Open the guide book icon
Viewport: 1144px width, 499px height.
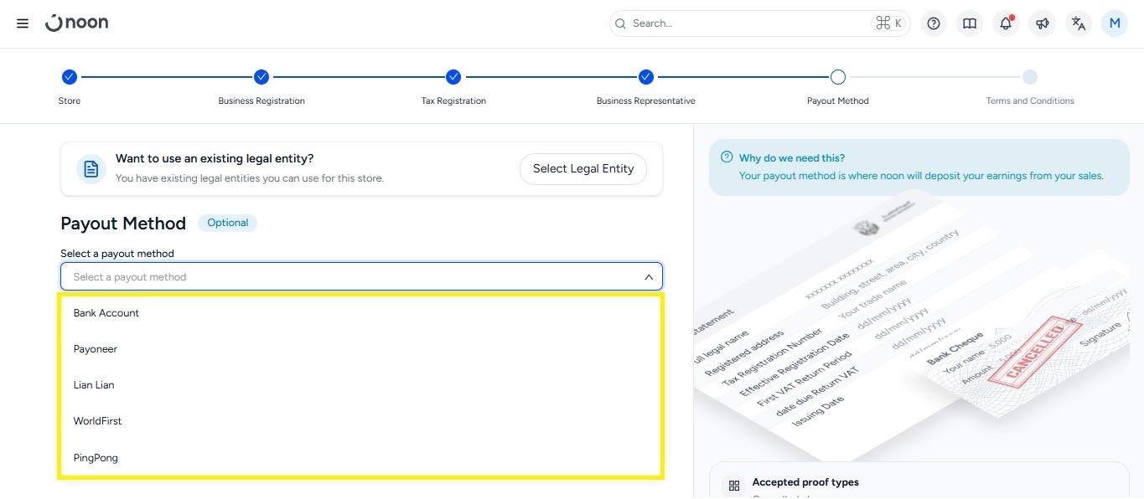[970, 23]
